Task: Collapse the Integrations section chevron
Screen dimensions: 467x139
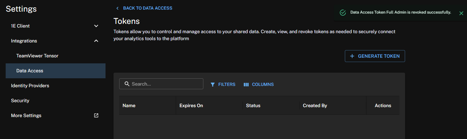Action: pyautogui.click(x=96, y=41)
